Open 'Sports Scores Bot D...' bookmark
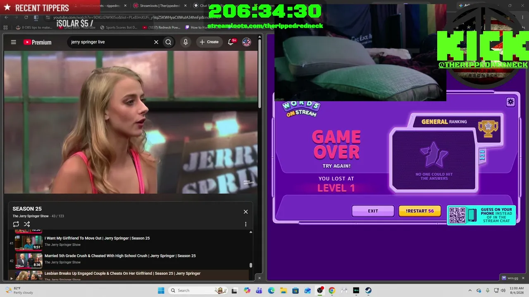The width and height of the screenshot is (529, 297). click(118, 28)
